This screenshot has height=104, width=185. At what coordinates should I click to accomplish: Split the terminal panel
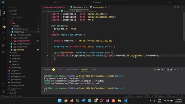tap(168, 70)
